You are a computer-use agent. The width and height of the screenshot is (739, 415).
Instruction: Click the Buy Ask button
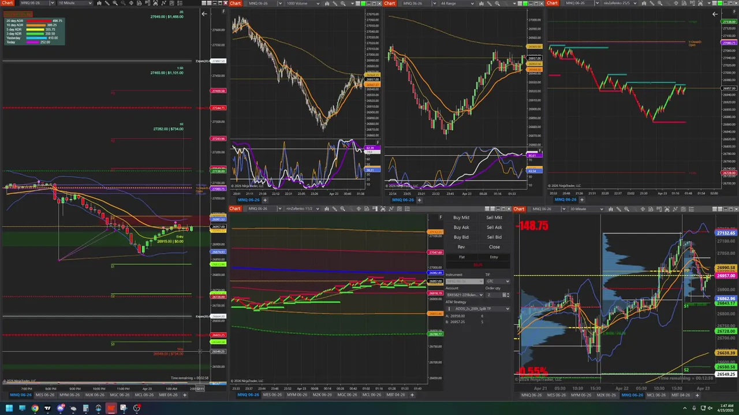click(x=461, y=227)
